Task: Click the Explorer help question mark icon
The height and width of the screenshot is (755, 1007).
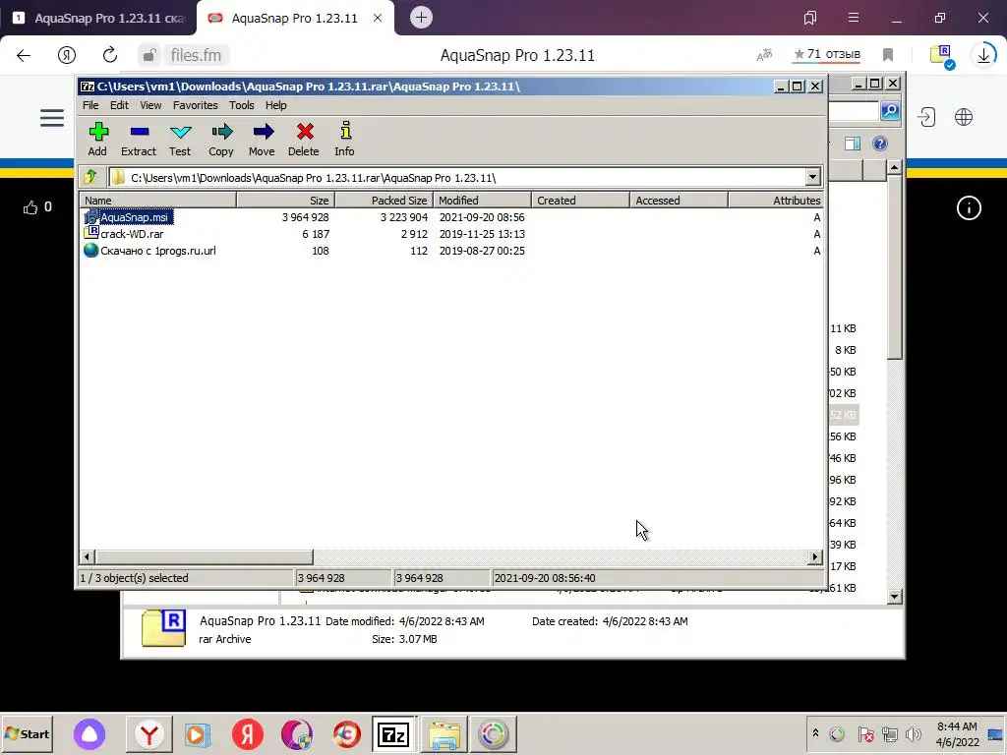Action: [x=880, y=144]
